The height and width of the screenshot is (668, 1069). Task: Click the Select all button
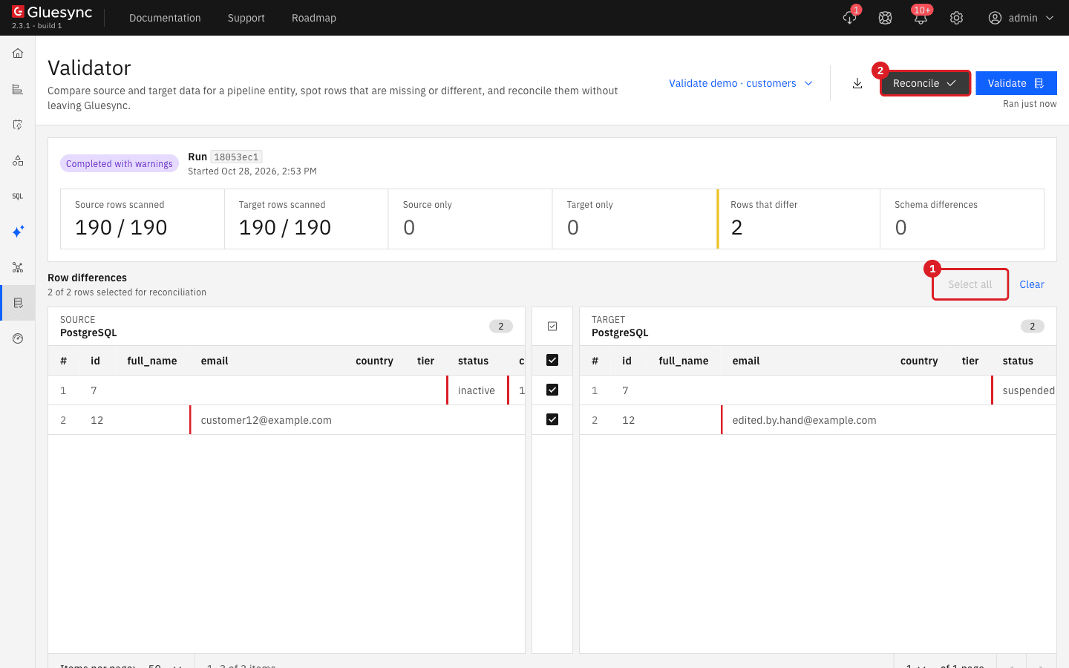pos(970,284)
